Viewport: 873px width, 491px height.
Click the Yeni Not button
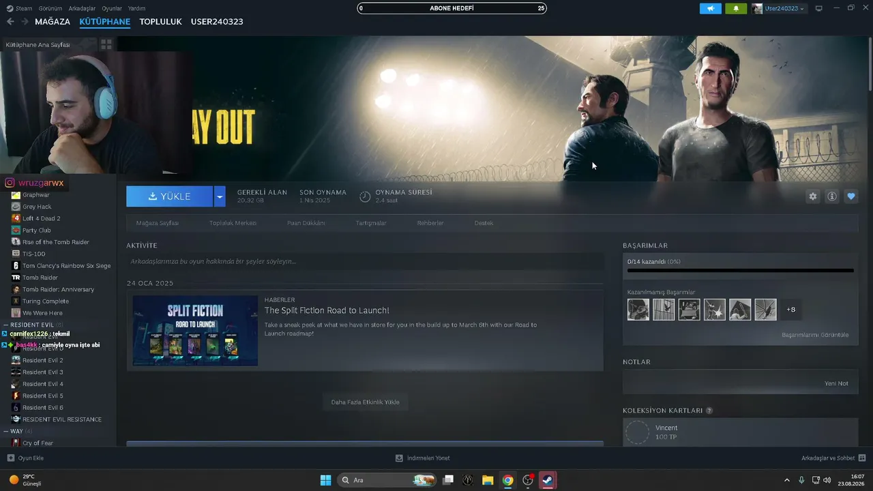point(836,383)
